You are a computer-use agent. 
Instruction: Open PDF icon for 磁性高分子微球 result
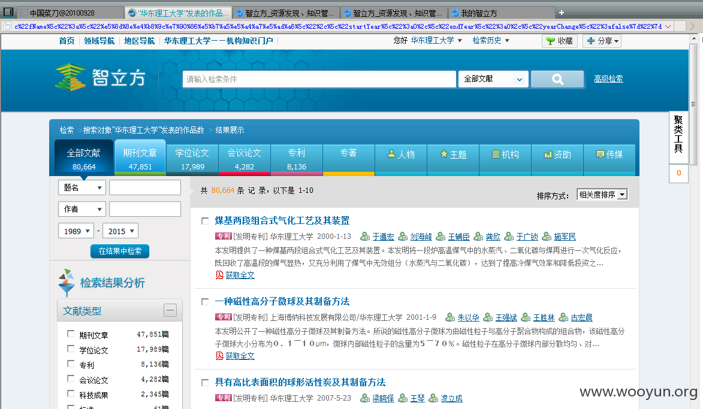click(x=219, y=356)
